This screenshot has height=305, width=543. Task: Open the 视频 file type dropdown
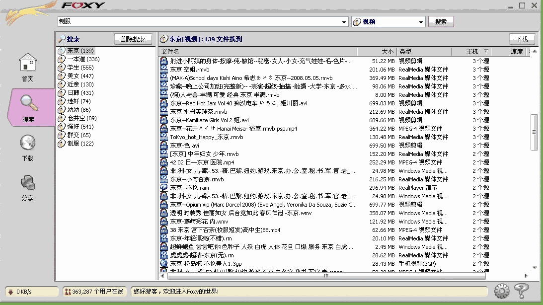[x=421, y=22]
